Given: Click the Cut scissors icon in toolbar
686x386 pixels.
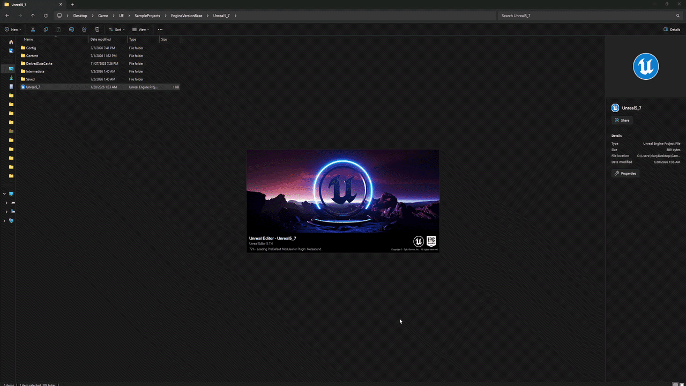Looking at the screenshot, I should coord(33,29).
